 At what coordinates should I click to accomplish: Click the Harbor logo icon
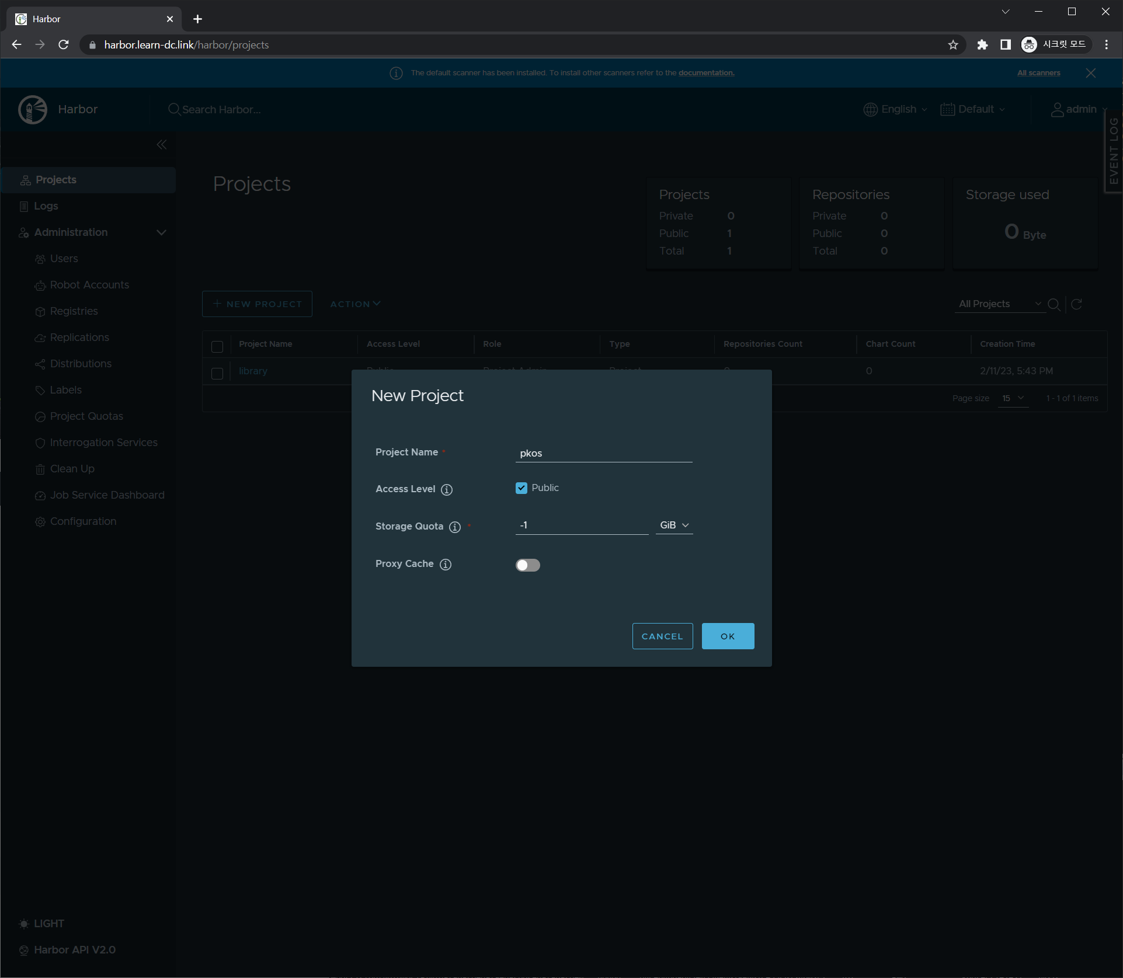point(33,109)
